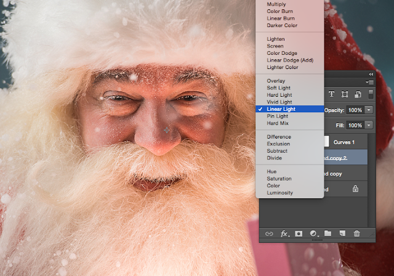The width and height of the screenshot is (394, 276).
Task: Select Soft Light blend mode
Action: pyautogui.click(x=278, y=87)
